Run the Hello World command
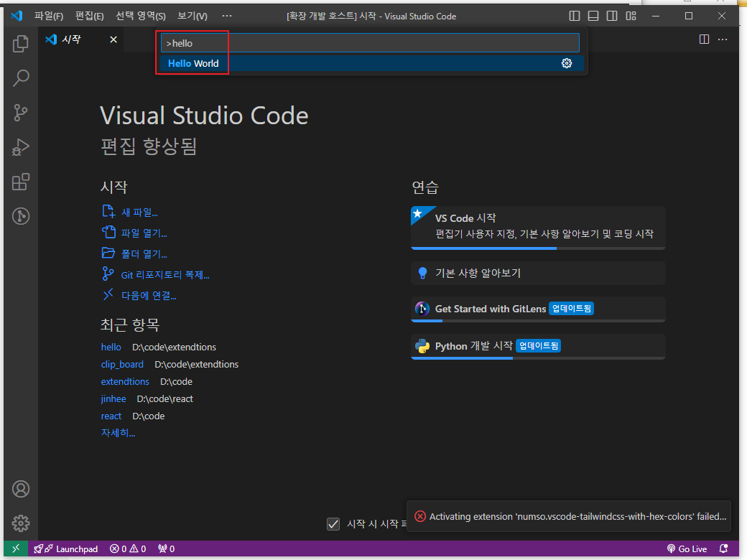The width and height of the screenshot is (747, 560). click(x=371, y=63)
